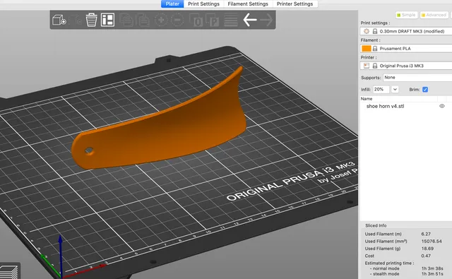This screenshot has width=452, height=279.
Task: Select shoe horn v4.stl in object list
Action: (x=385, y=106)
